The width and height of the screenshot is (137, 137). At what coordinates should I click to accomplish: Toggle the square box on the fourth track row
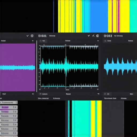[16, 120]
